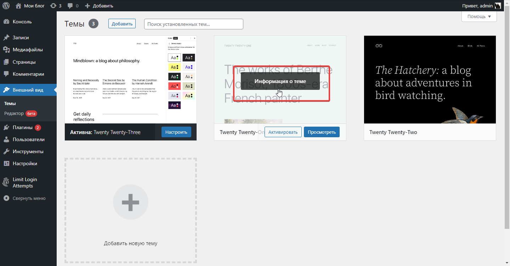Click the Настройки settings icon

coord(6,163)
